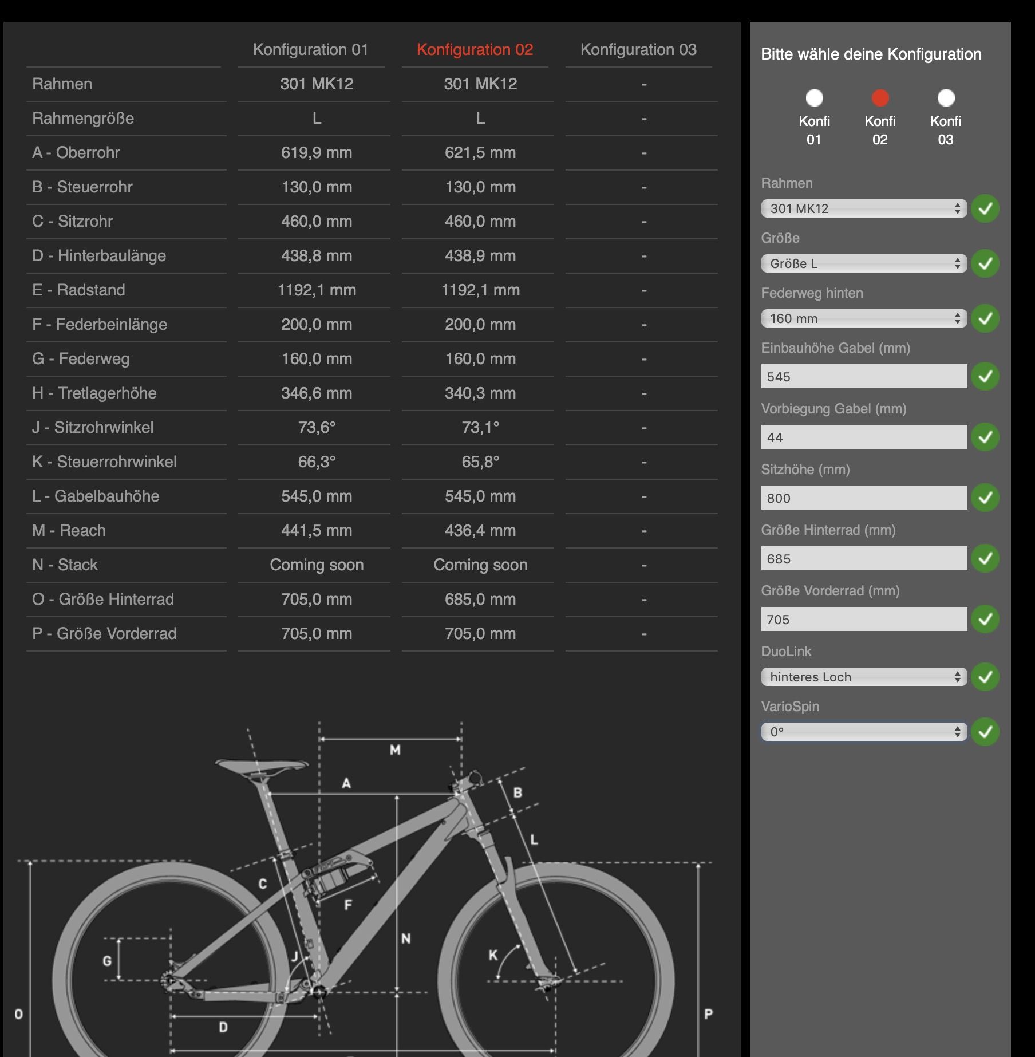
Task: Click the Vorbiegung Gabel field with 44
Action: 864,437
